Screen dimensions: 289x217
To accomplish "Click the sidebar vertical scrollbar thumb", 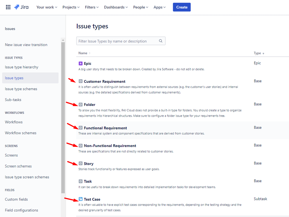I will (63, 118).
